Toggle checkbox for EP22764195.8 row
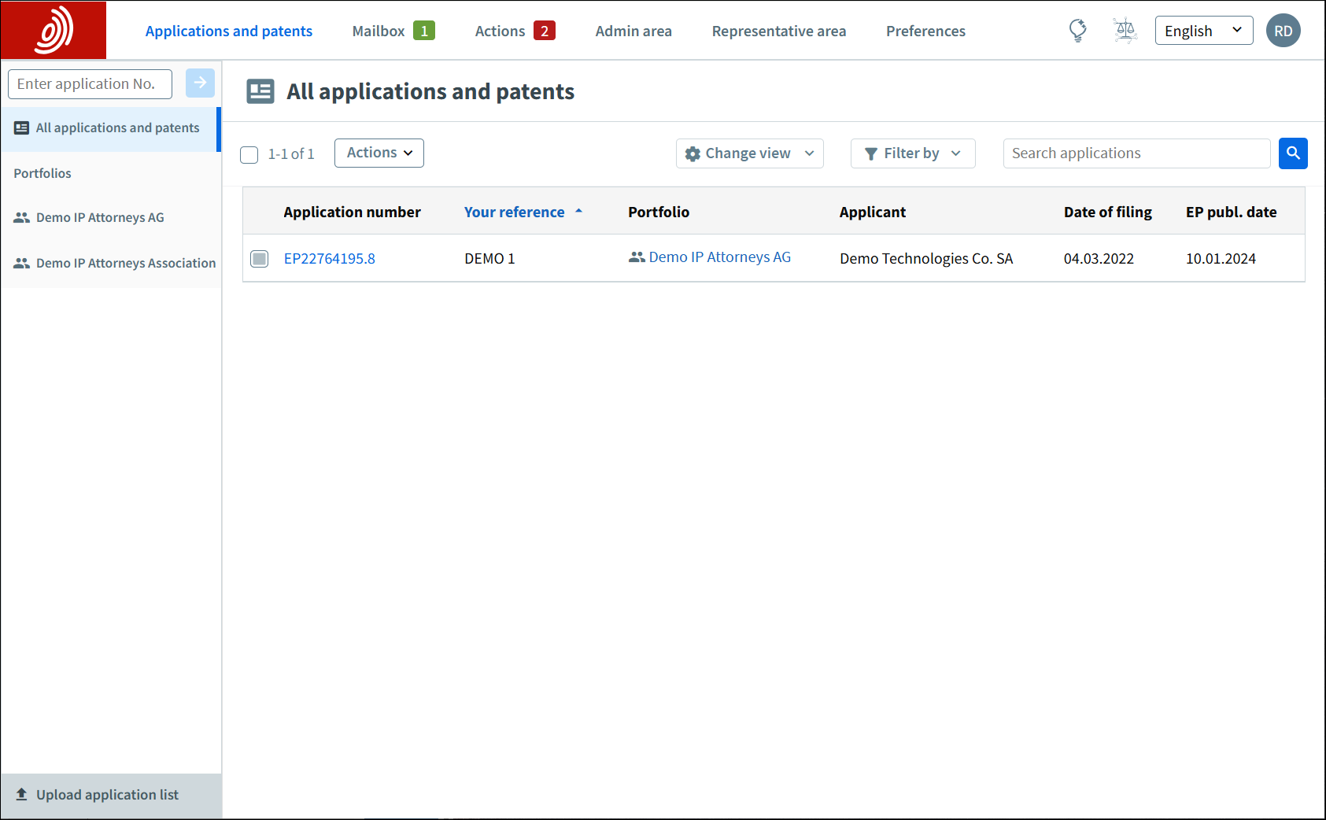 tap(259, 259)
